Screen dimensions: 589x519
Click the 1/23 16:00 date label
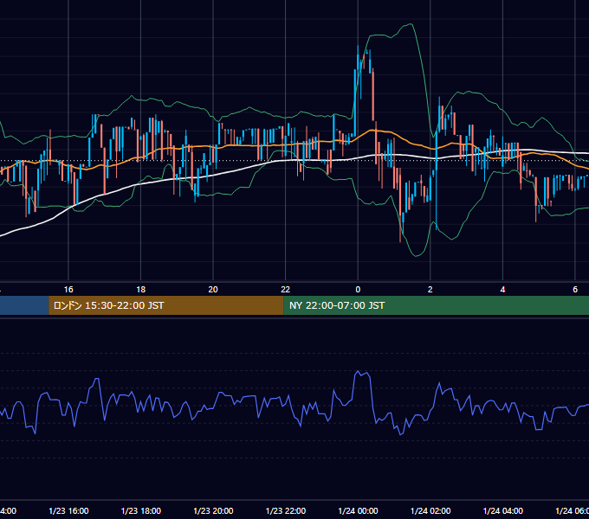tap(68, 511)
